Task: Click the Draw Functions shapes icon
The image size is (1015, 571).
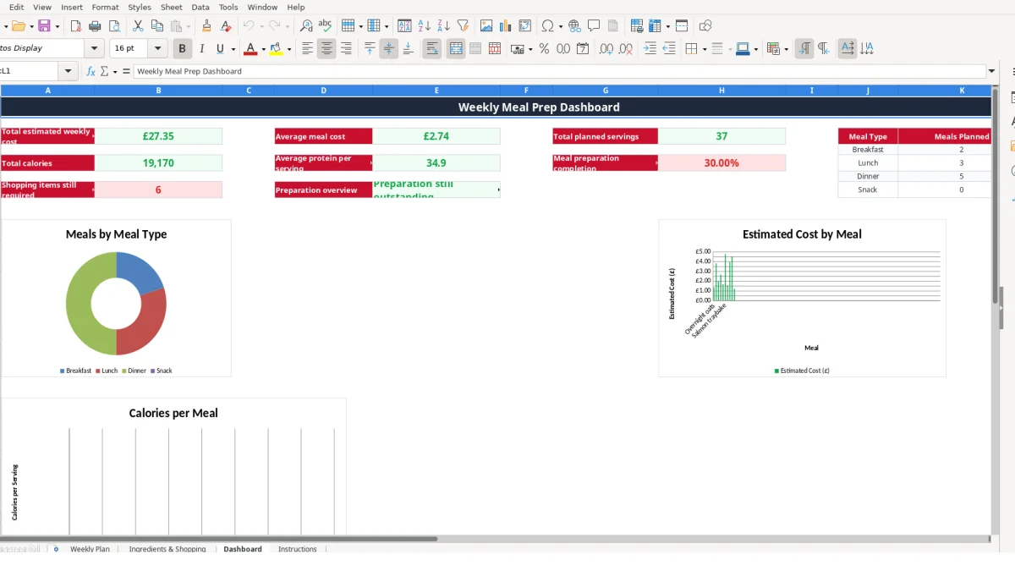Action: 705,26
